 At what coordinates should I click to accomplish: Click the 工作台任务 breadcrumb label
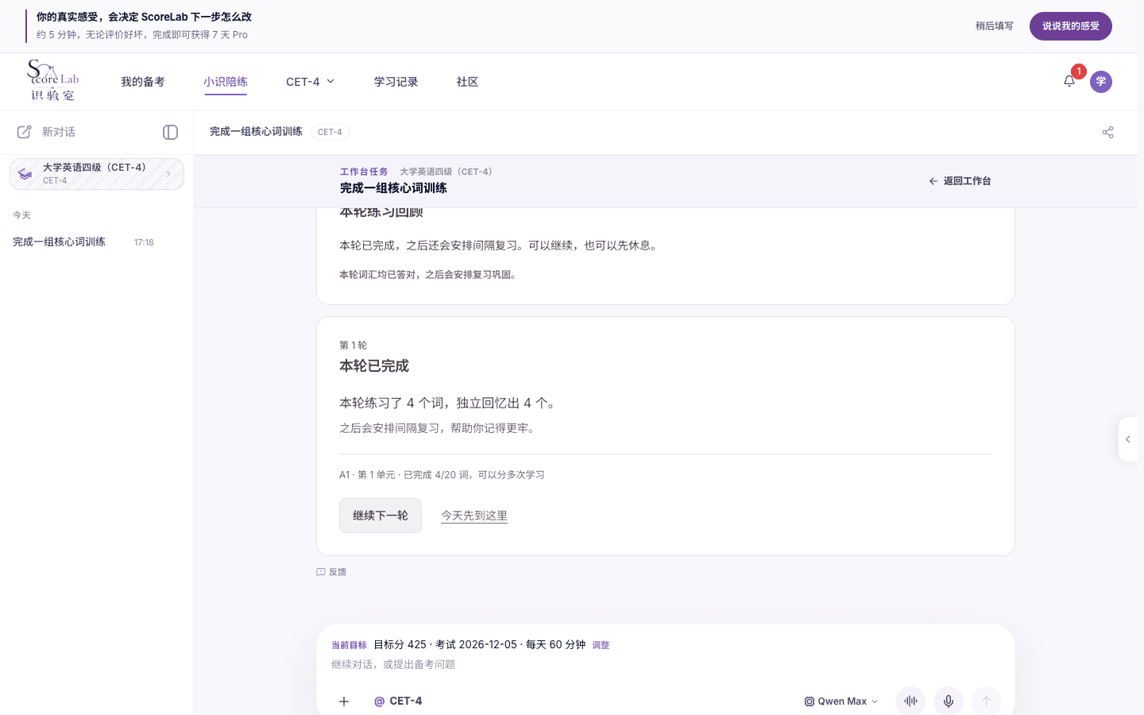point(364,172)
